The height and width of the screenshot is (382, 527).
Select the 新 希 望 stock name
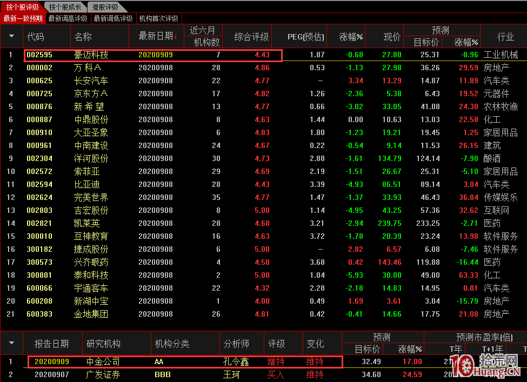(x=89, y=106)
